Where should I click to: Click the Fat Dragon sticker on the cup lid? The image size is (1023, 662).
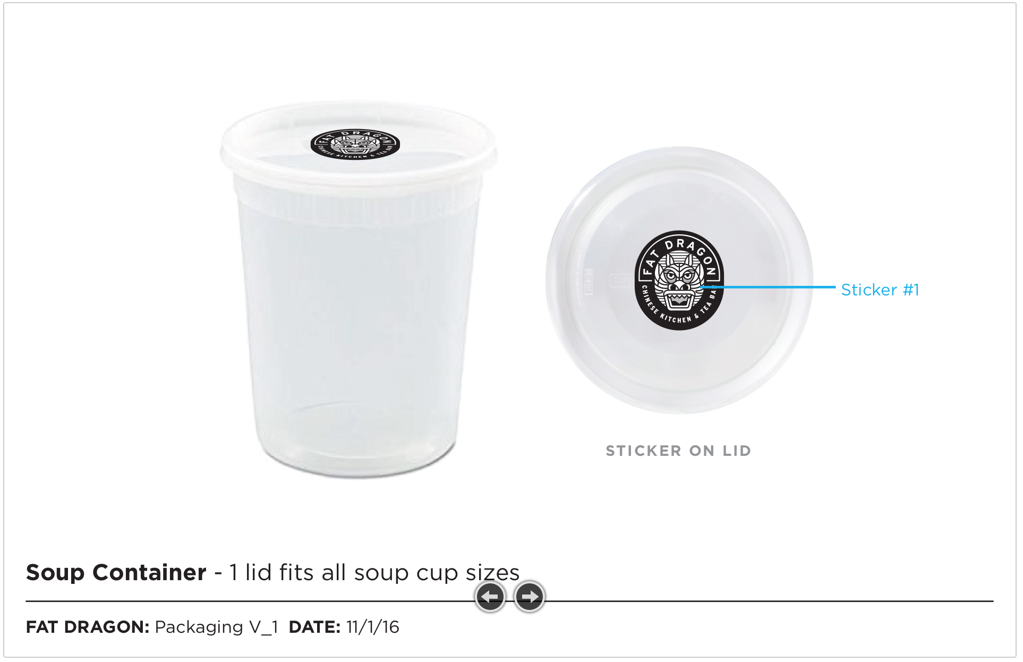pyautogui.click(x=355, y=143)
